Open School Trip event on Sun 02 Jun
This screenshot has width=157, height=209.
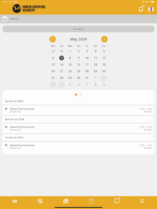pyautogui.click(x=78, y=110)
